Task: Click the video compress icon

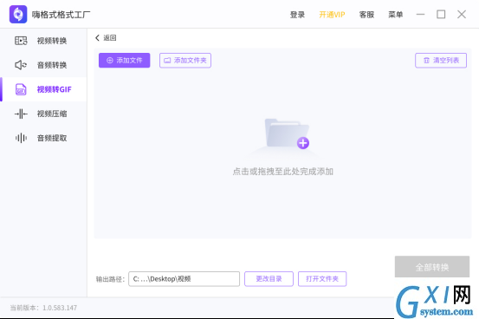Action: 21,114
